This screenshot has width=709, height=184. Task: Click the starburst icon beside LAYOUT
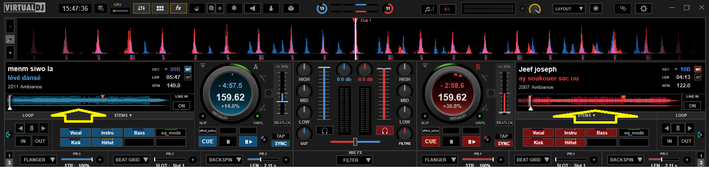pos(596,8)
